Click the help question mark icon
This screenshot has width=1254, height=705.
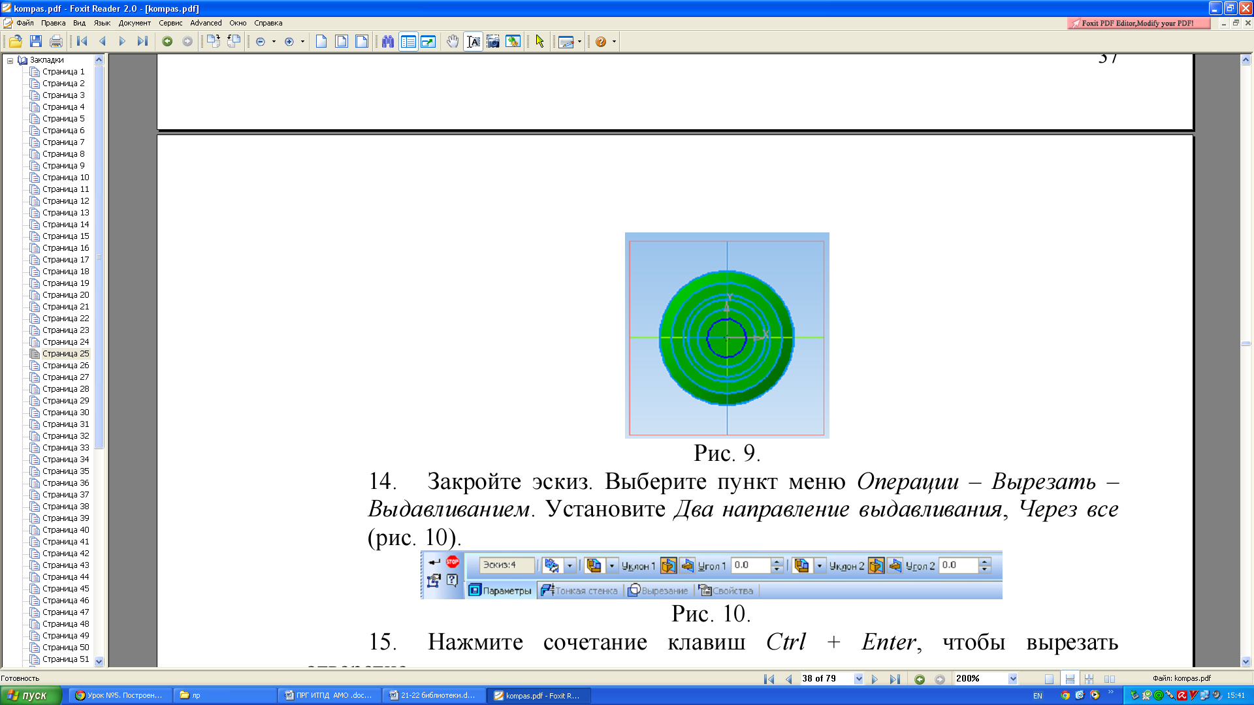pos(601,42)
